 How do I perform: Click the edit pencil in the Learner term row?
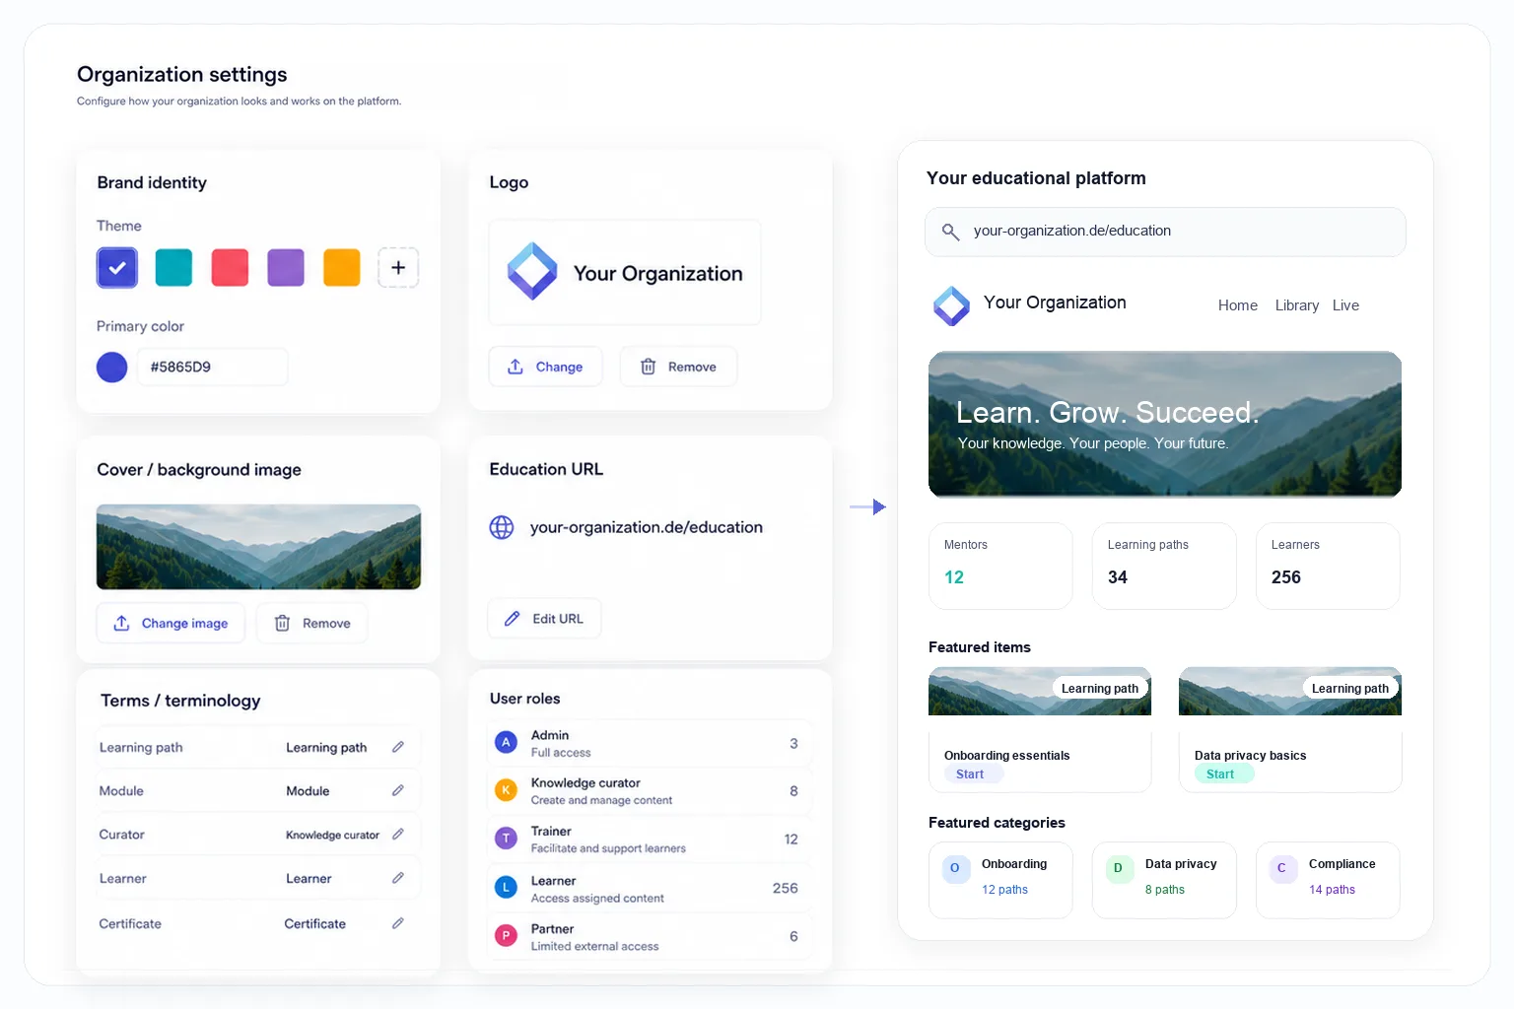coord(398,878)
